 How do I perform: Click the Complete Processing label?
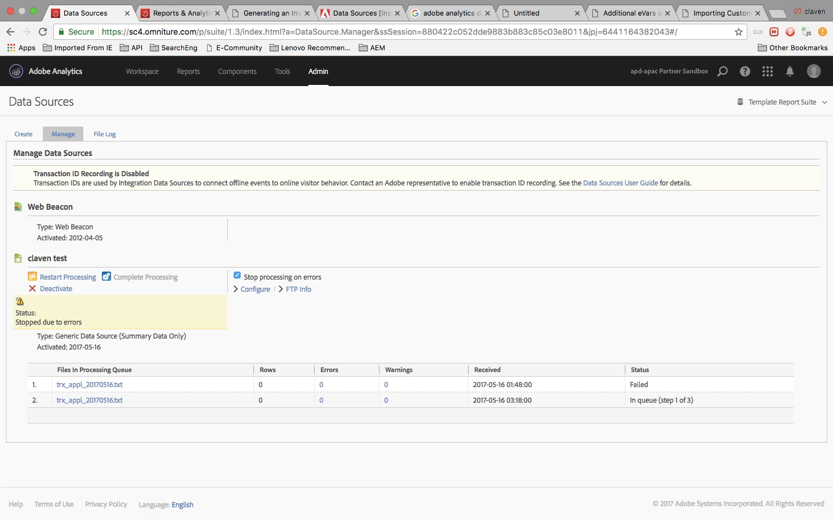coord(146,277)
